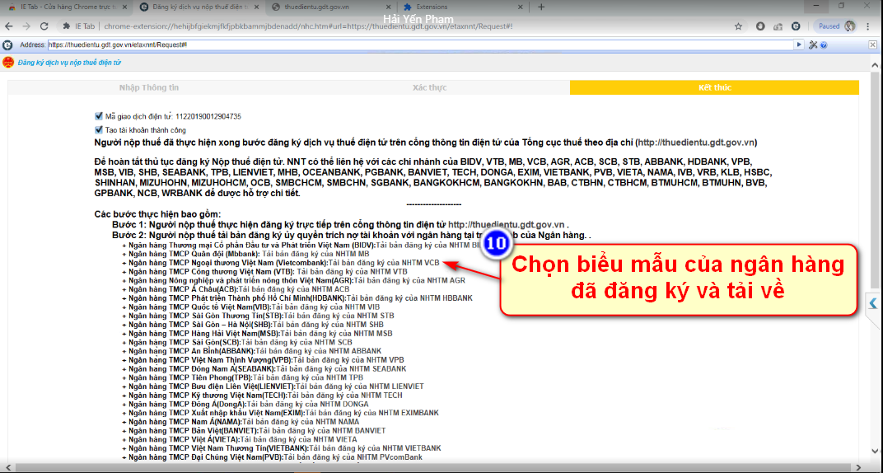883x473 pixels.
Task: Download Tải bản đăng ký của NHTM VTB
Action: (352, 271)
